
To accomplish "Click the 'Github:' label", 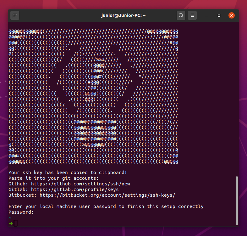I will pos(18,184).
